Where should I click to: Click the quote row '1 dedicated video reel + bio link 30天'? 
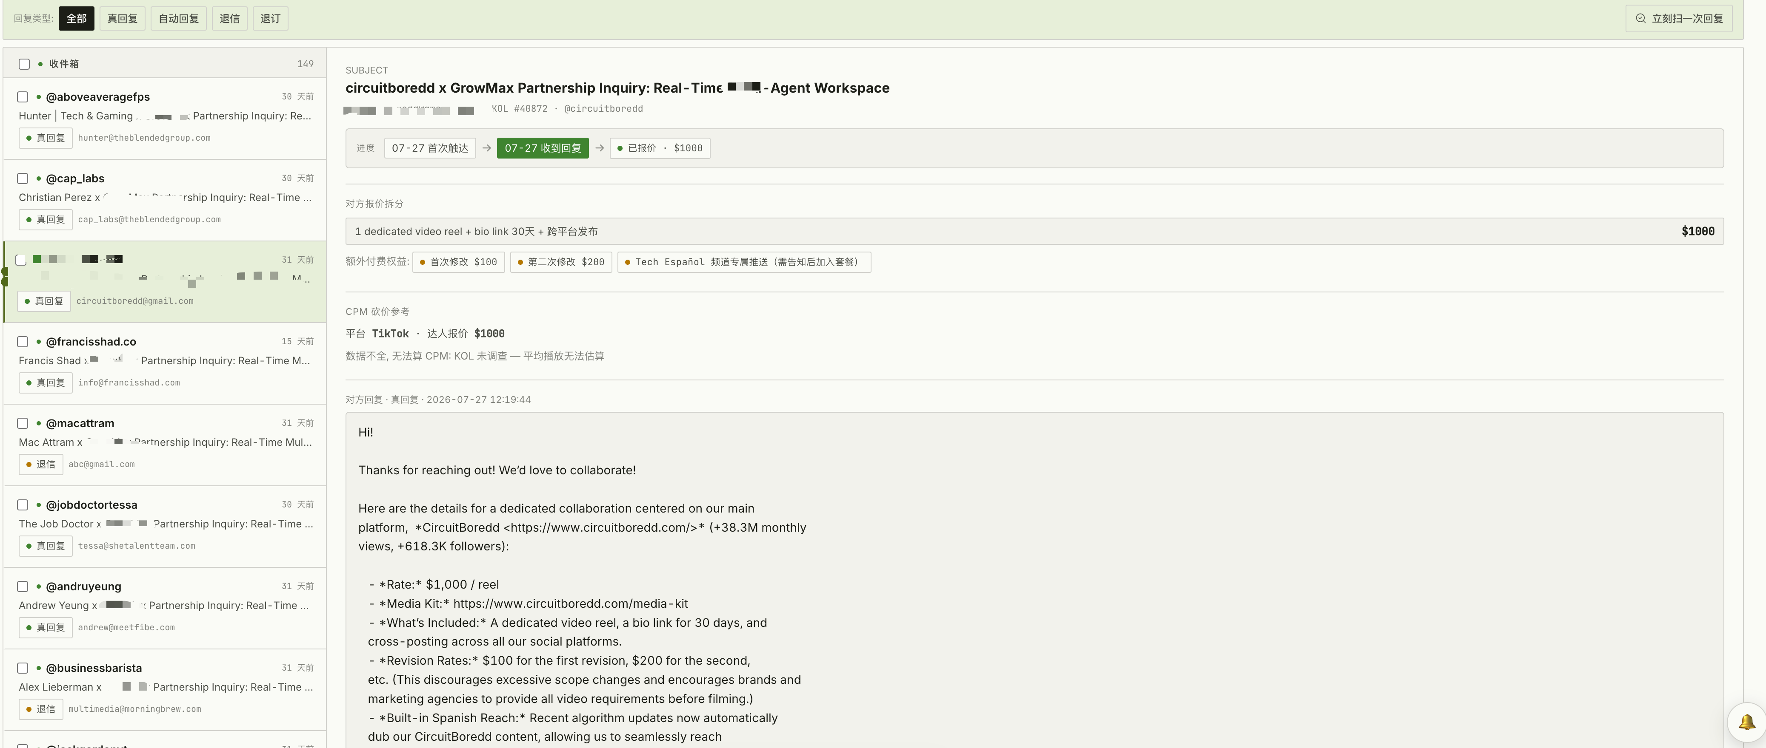coord(1034,232)
